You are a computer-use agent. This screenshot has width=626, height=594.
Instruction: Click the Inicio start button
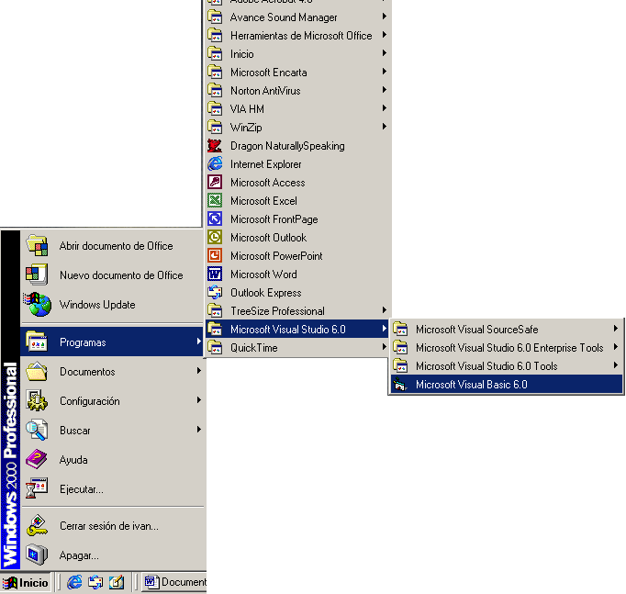click(26, 583)
